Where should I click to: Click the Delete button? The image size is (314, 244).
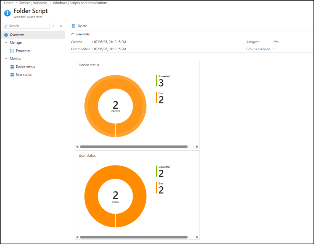[79, 26]
